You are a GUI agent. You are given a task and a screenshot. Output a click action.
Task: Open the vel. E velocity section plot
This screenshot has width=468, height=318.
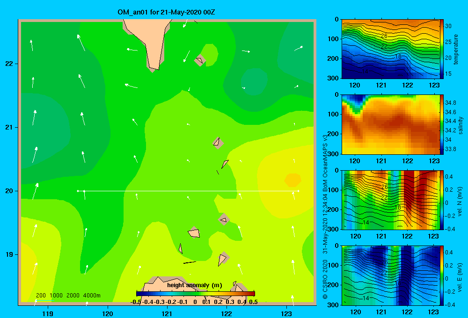point(391,275)
